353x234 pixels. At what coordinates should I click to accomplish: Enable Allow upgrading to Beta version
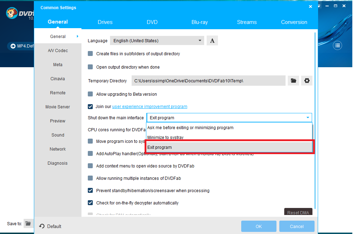(90, 94)
